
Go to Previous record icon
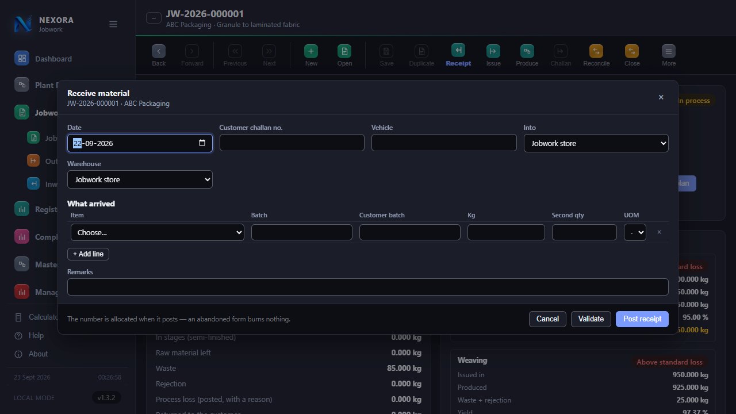(235, 51)
